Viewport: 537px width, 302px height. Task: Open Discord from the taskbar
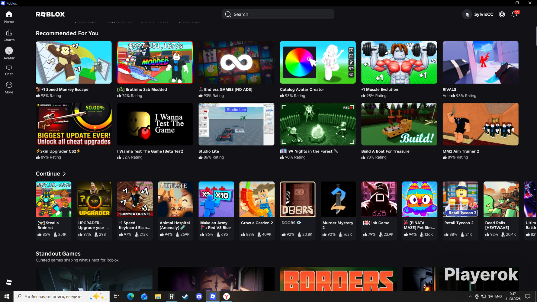pos(199,297)
